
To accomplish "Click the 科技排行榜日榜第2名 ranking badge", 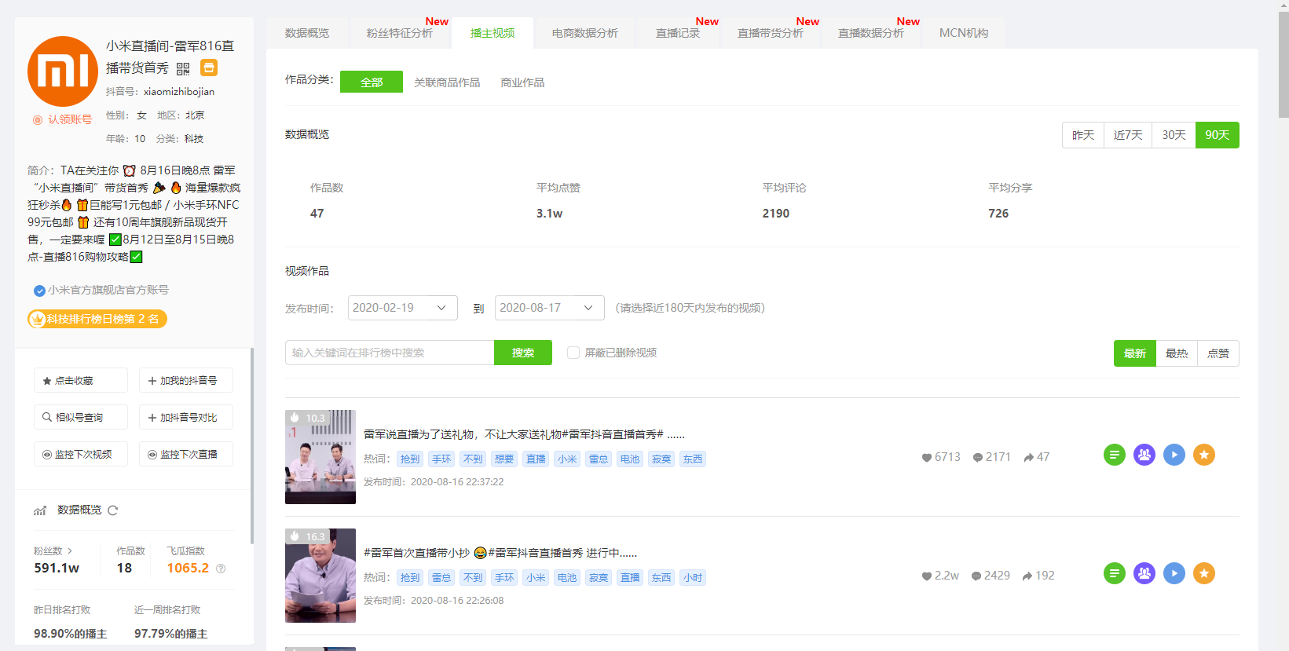I will click(97, 319).
